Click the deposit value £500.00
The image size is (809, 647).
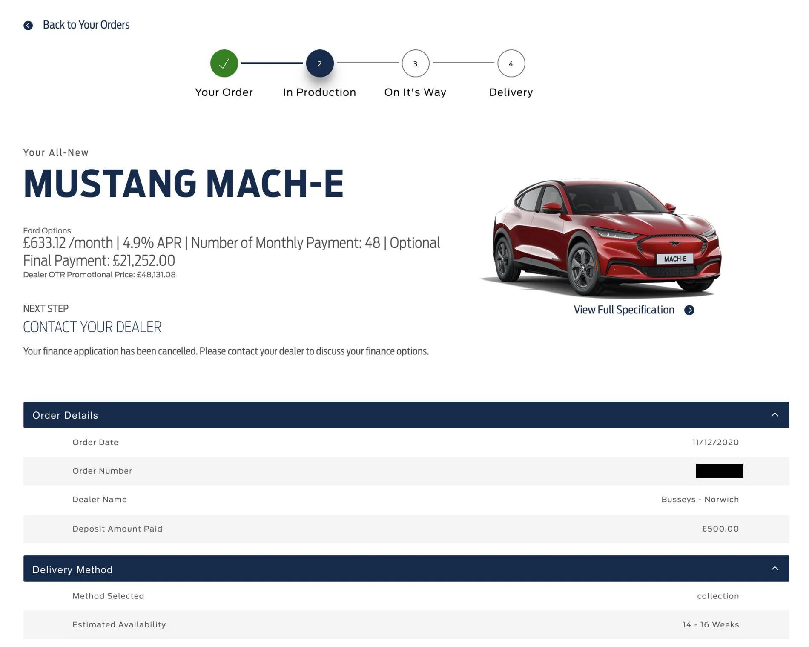(720, 529)
